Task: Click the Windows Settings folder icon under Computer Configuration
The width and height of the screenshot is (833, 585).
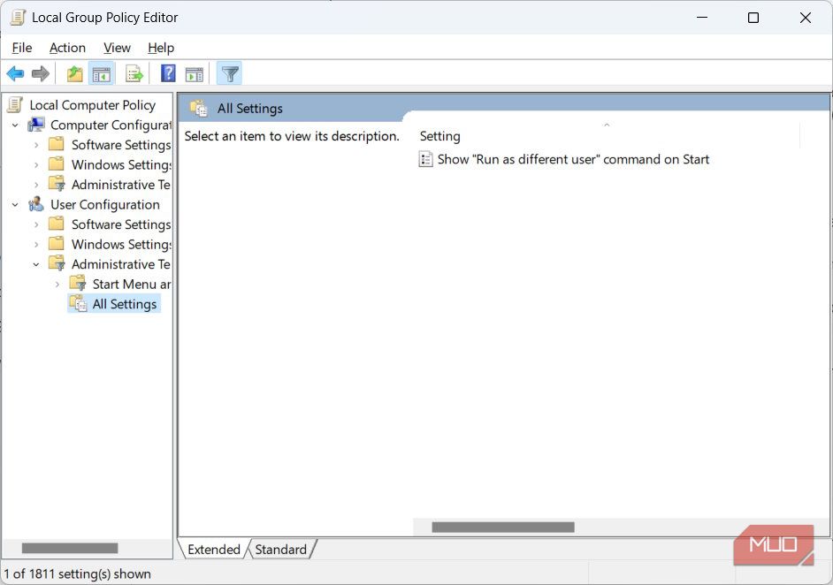Action: (57, 164)
